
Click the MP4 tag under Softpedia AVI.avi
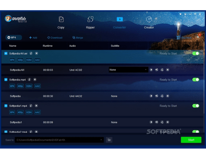(x=12, y=60)
